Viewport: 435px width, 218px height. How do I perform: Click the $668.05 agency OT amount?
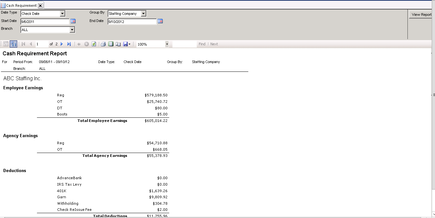(160, 149)
